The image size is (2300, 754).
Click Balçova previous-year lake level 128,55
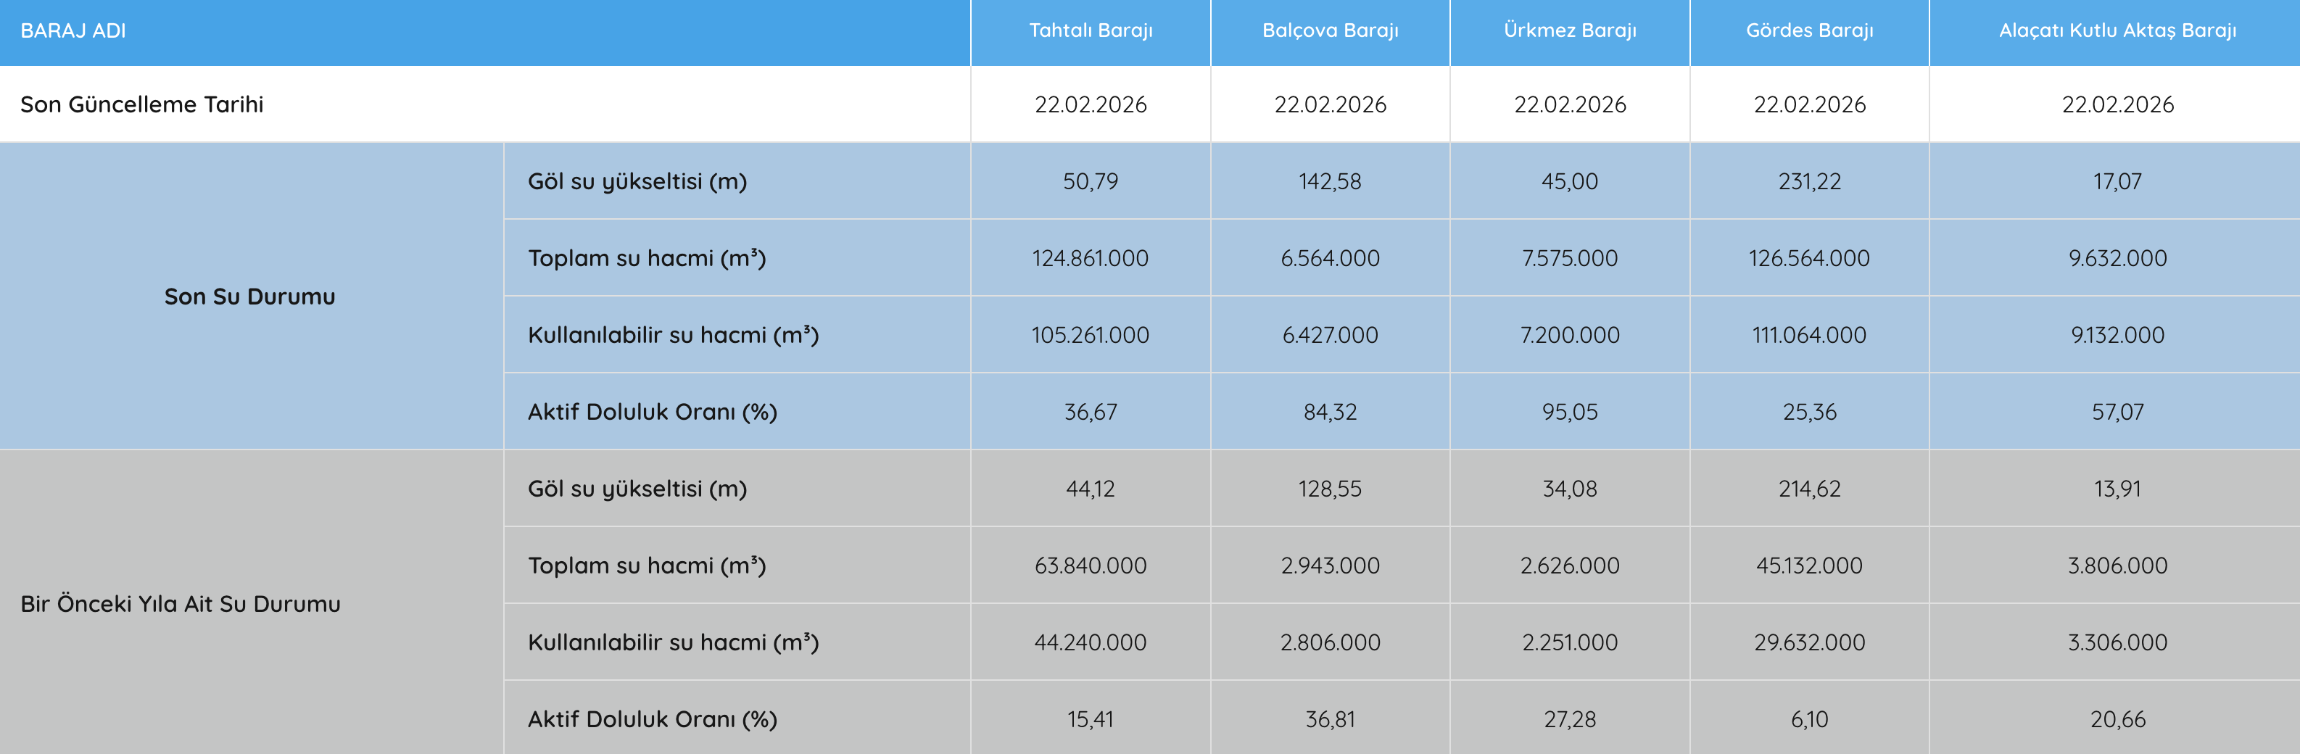tap(1330, 489)
